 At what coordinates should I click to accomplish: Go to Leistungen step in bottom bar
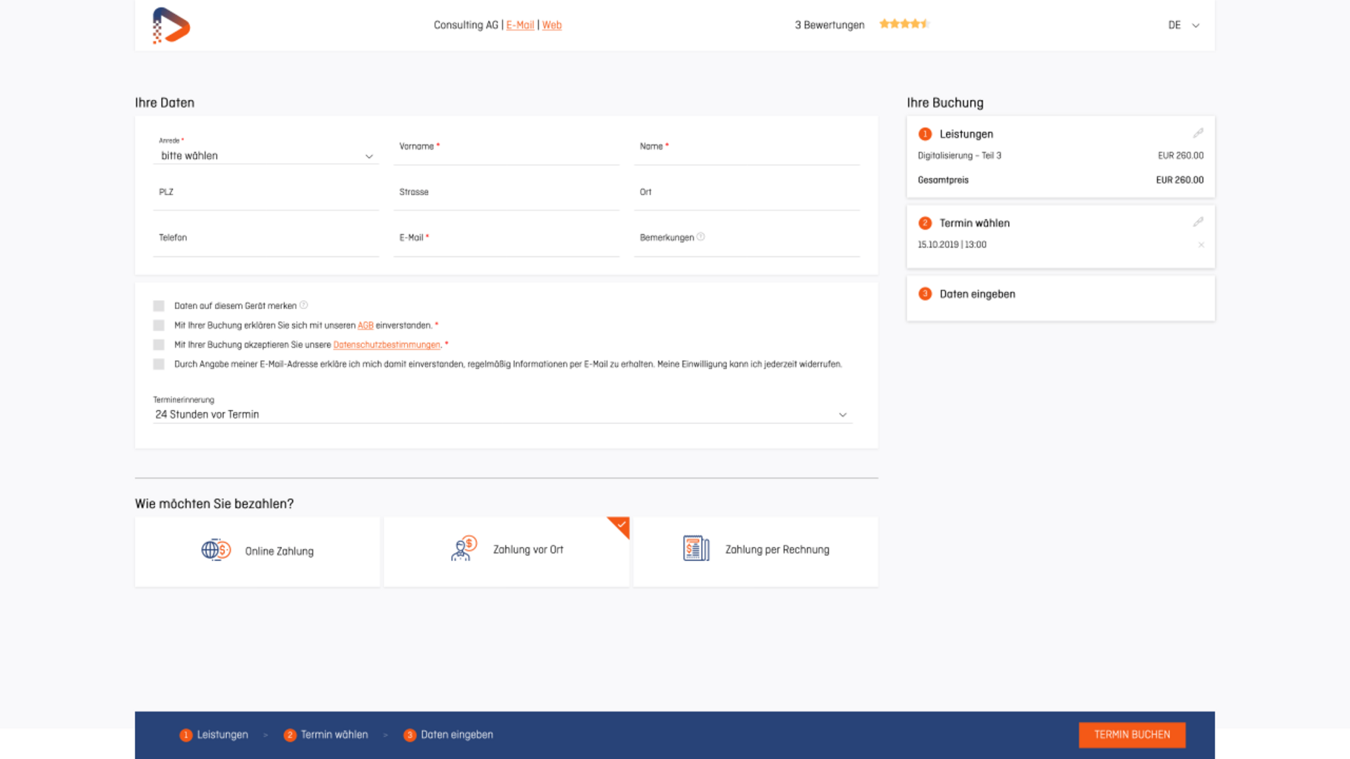coord(214,735)
